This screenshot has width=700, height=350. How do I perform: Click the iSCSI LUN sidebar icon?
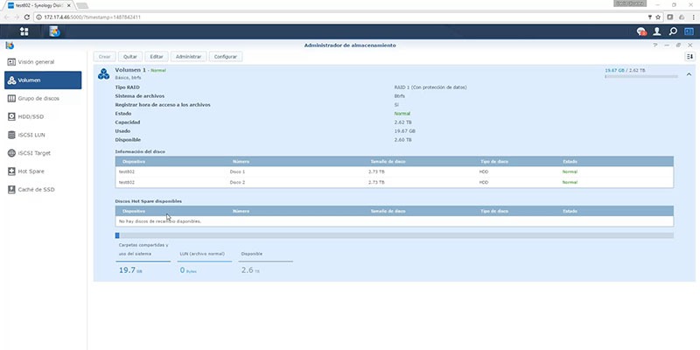click(11, 135)
